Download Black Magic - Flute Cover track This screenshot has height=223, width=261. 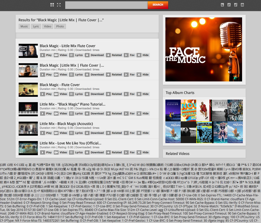pos(95,94)
